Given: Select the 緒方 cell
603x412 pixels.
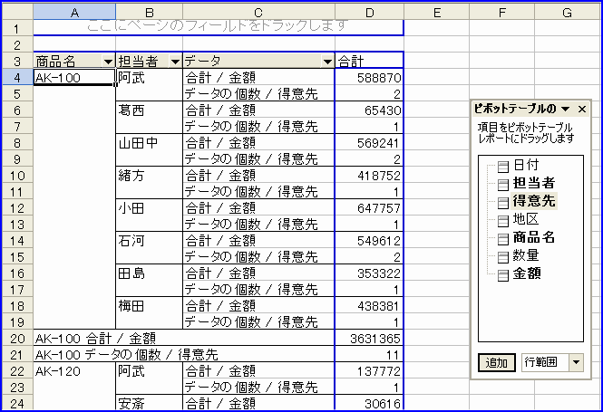Looking at the screenshot, I should [150, 176].
